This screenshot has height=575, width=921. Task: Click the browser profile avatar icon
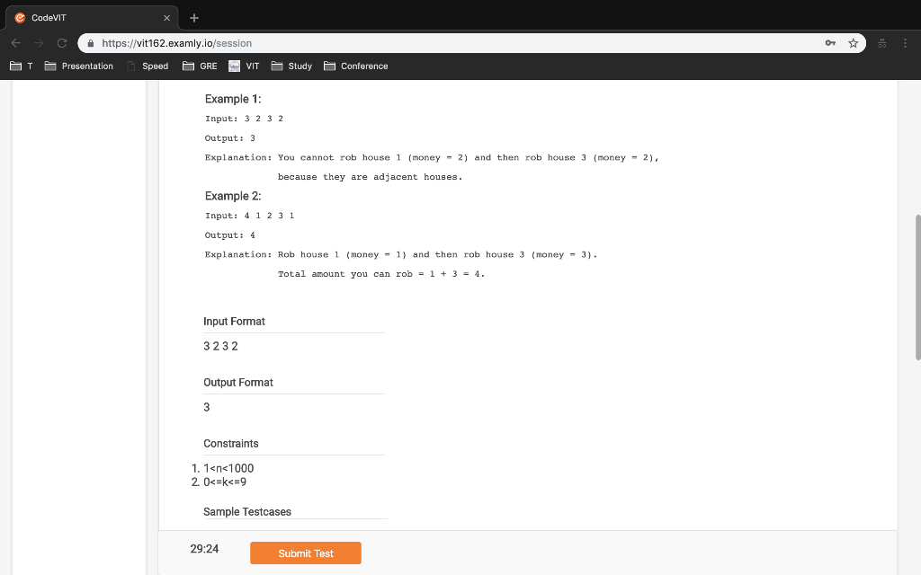click(881, 42)
